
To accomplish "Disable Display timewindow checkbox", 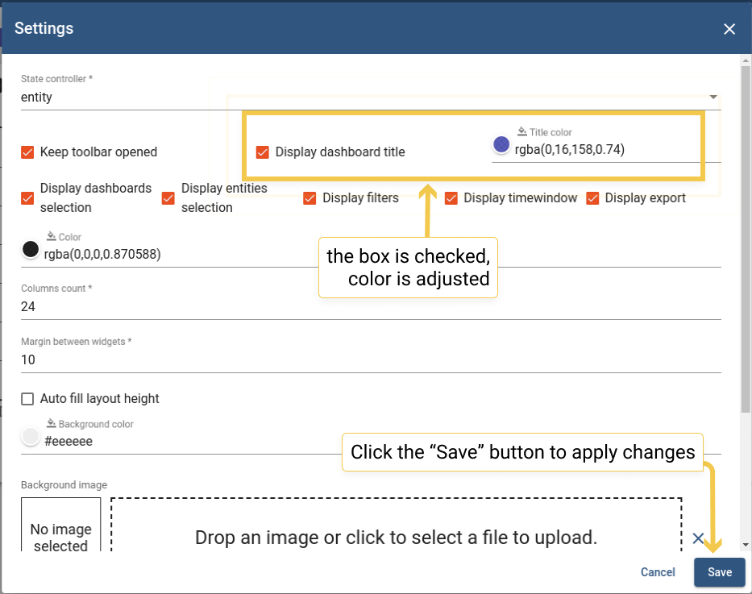I will click(x=451, y=198).
